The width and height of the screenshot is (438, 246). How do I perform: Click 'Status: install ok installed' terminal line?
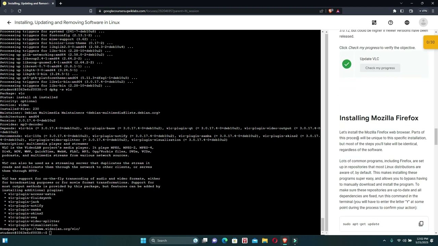(29, 97)
